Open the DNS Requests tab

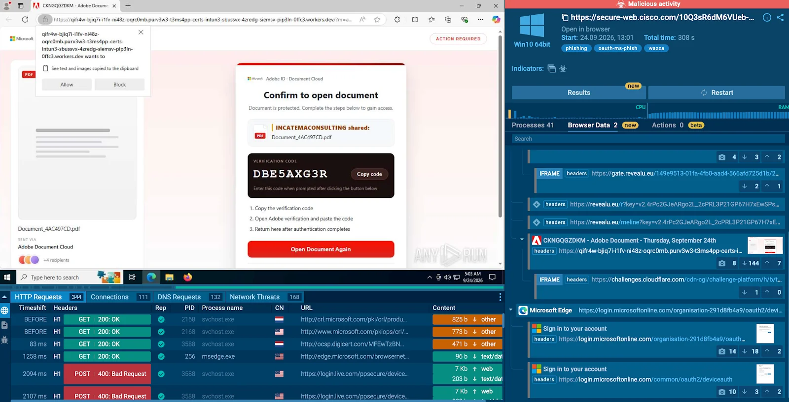(x=189, y=297)
